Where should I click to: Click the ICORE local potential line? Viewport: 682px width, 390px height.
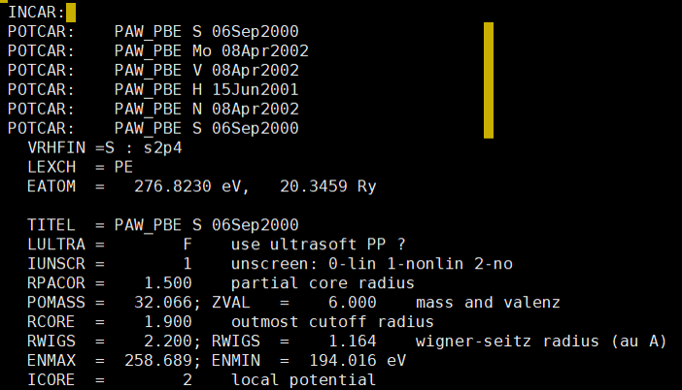201,379
